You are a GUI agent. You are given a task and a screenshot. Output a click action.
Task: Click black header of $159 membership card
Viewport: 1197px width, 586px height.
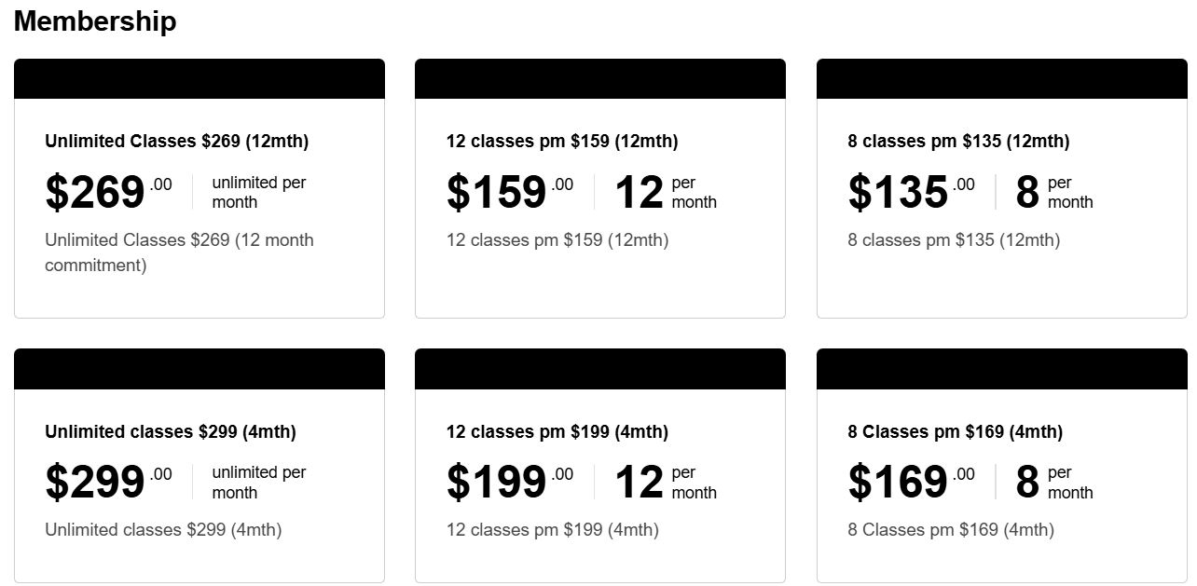tap(600, 79)
